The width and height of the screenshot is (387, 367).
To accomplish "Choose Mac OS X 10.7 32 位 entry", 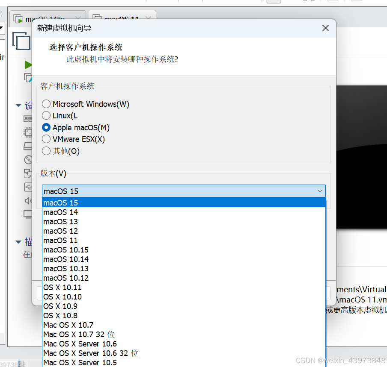I will point(184,334).
